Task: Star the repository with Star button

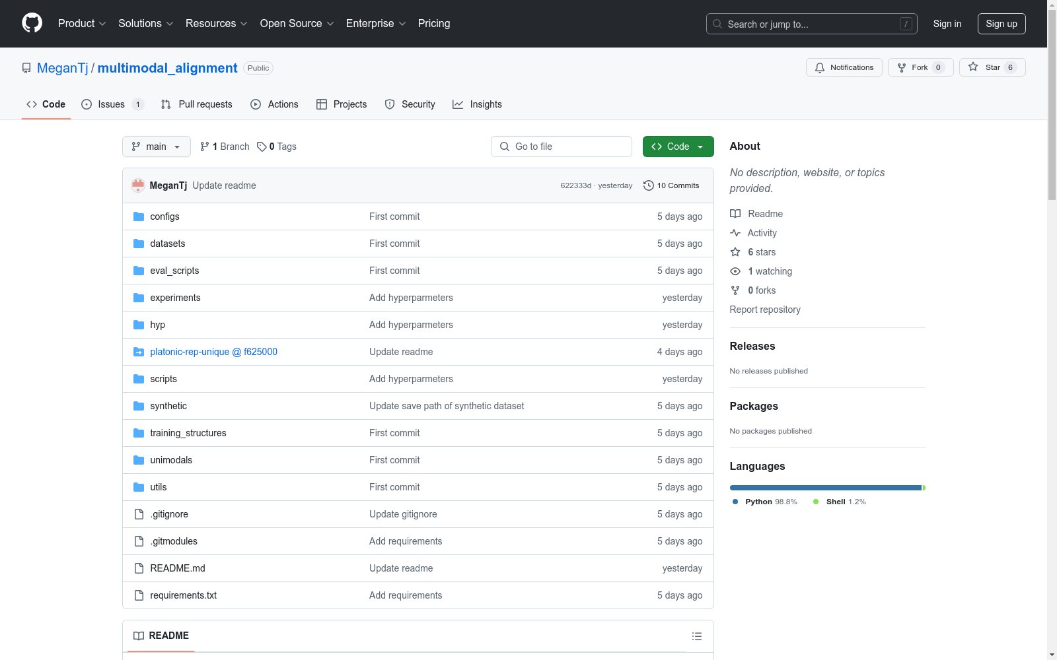Action: tap(992, 67)
